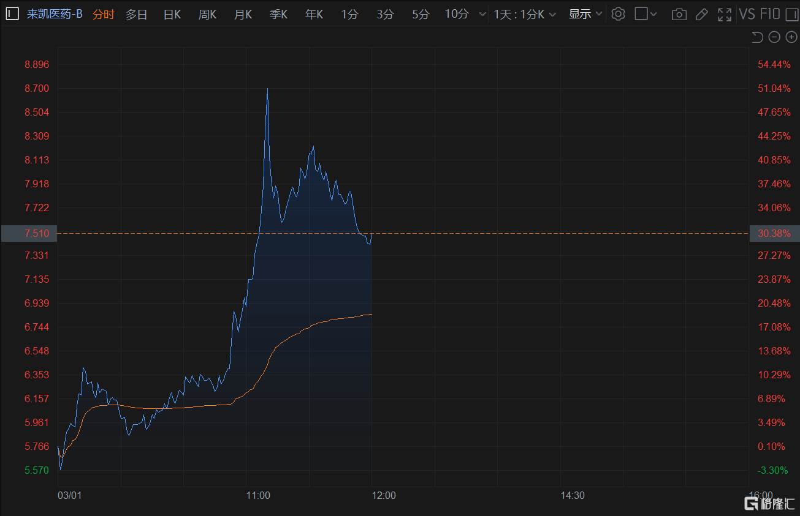Screen dimensions: 800x516
Task: Click the 03/01 date axis label
Action: point(69,495)
